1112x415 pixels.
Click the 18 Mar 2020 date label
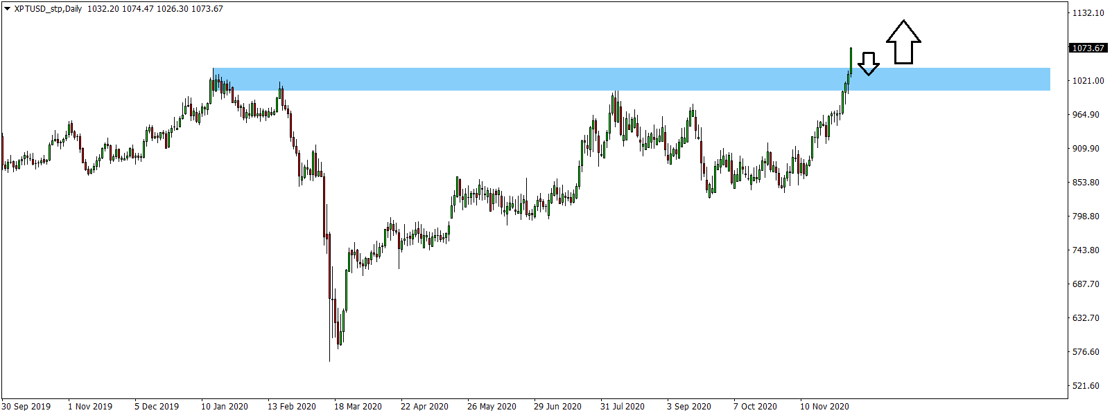[358, 407]
